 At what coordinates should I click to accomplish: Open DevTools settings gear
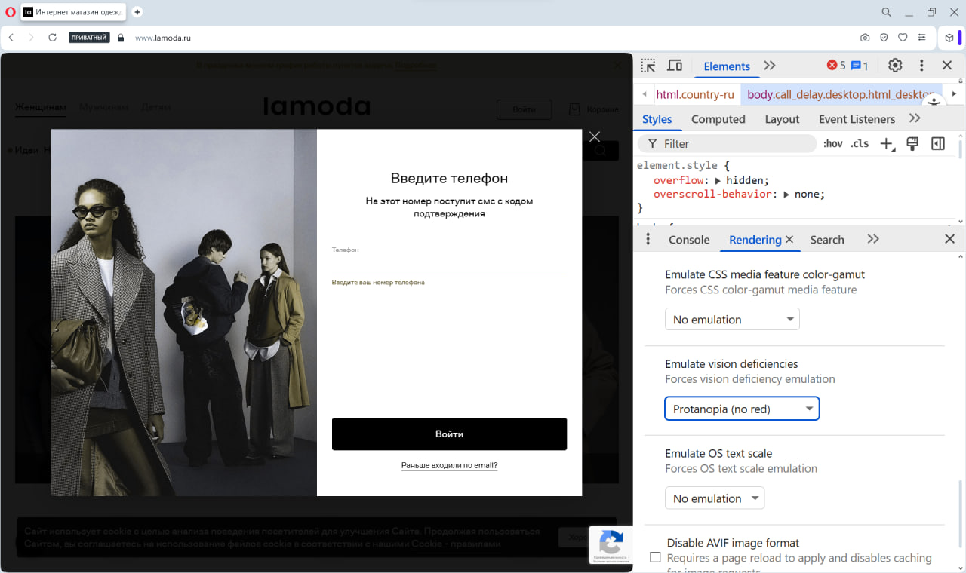coord(895,66)
